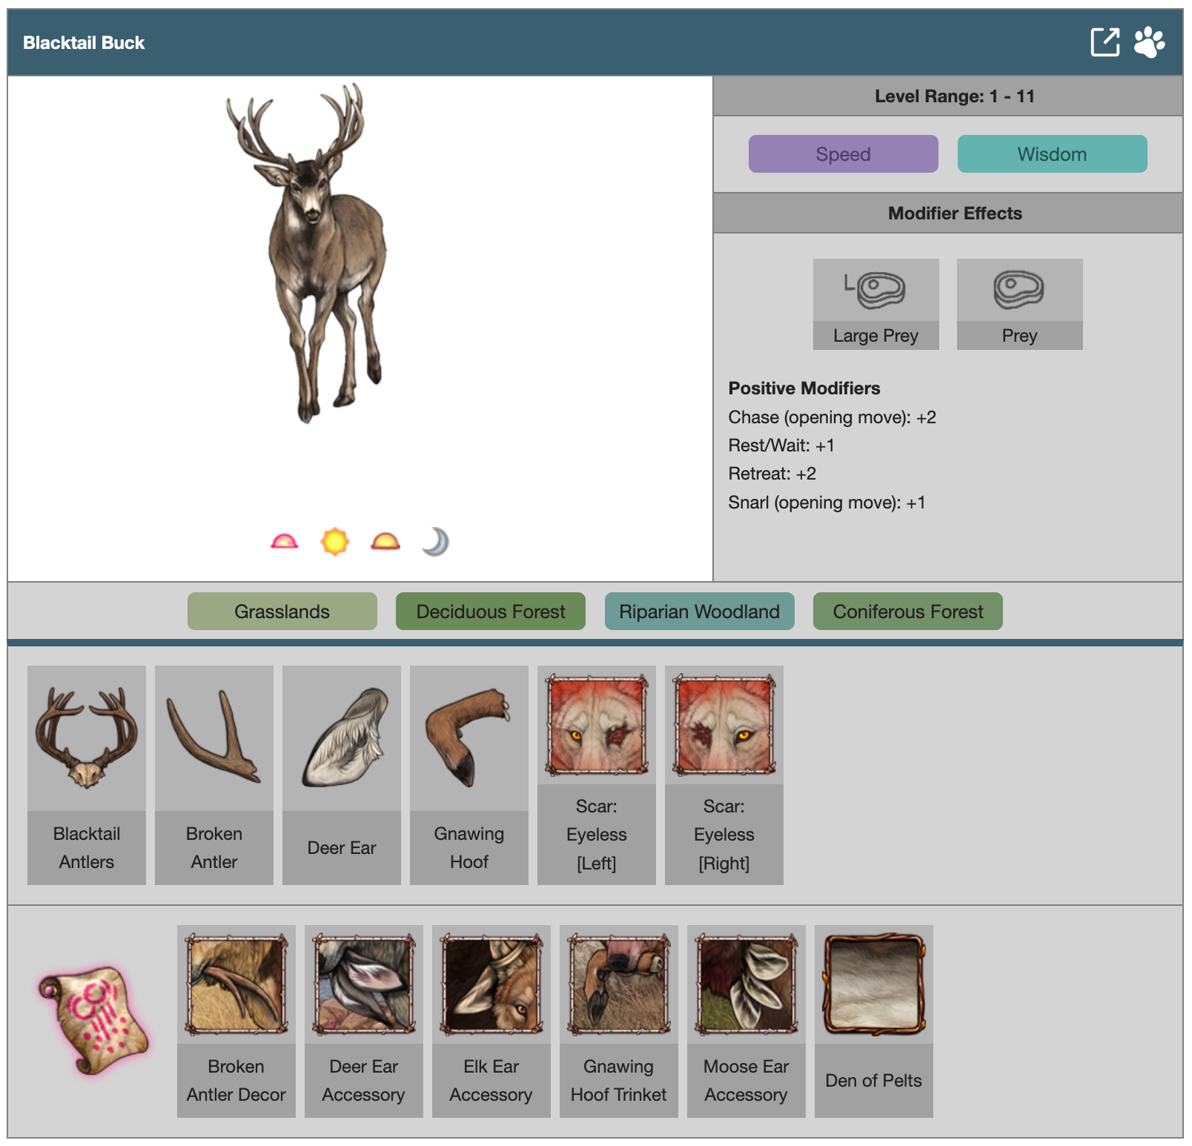Select the Blacktail Antlers item

pyautogui.click(x=87, y=738)
